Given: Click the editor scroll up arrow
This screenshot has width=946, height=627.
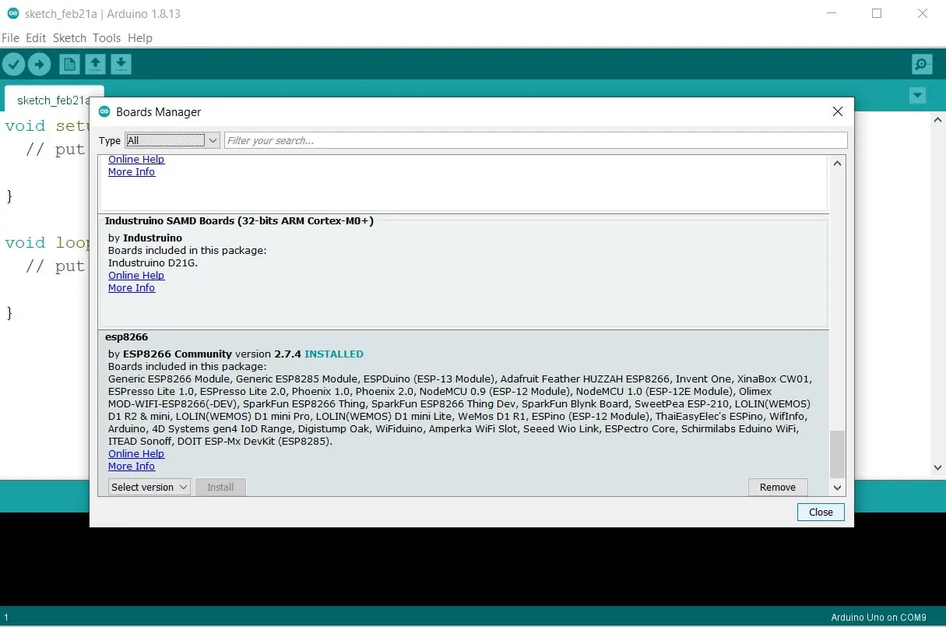Looking at the screenshot, I should coord(938,120).
